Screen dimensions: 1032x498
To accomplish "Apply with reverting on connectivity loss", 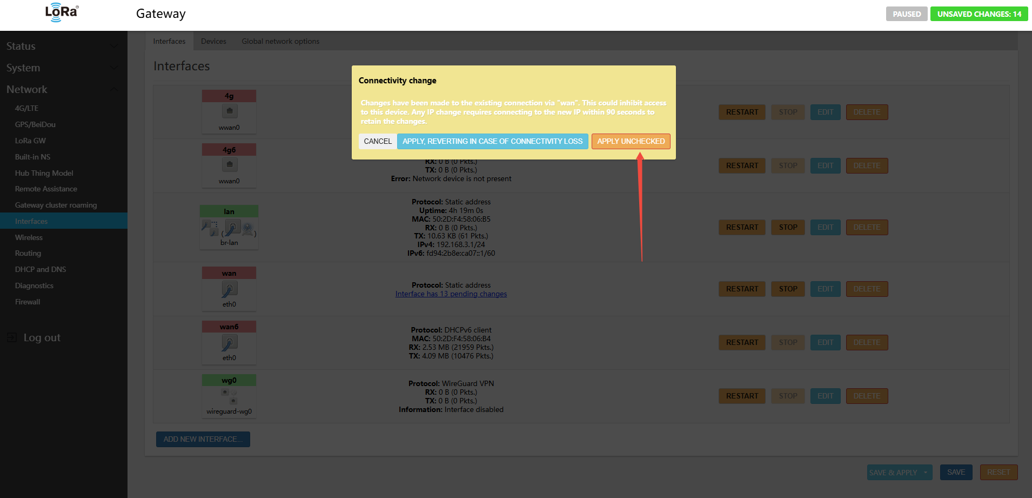I will [492, 141].
